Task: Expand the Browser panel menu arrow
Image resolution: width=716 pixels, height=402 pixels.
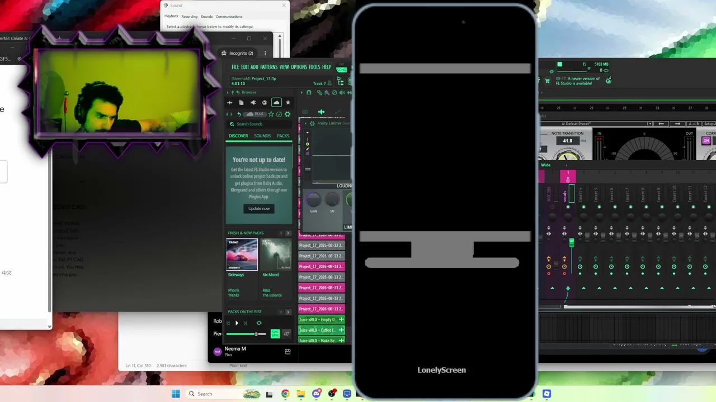Action: (228, 92)
